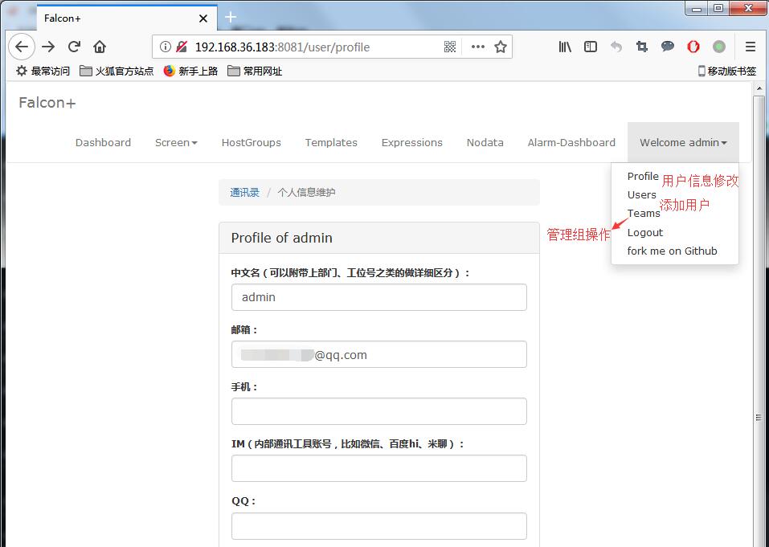Screen dimensions: 769x547
Task: Open a new browser tab
Action: (230, 16)
